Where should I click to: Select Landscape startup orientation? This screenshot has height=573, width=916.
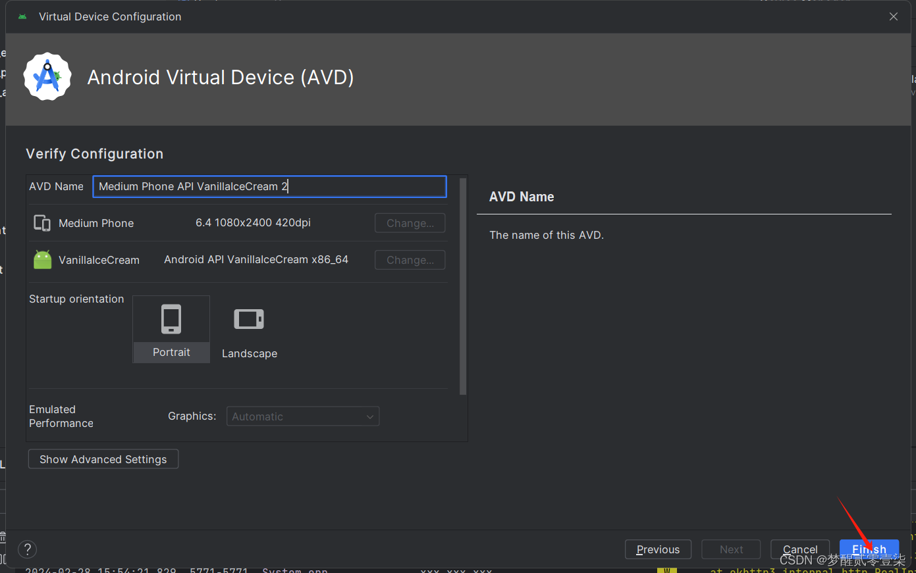[249, 333]
